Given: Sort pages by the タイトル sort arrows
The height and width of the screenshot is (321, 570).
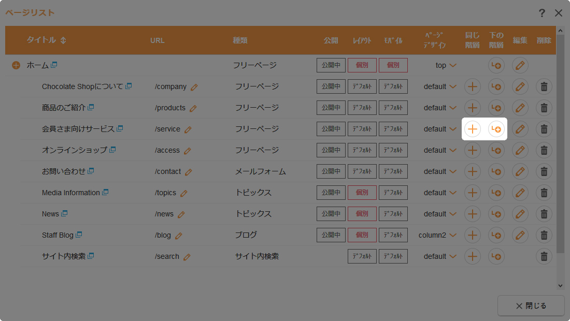Looking at the screenshot, I should pos(63,40).
